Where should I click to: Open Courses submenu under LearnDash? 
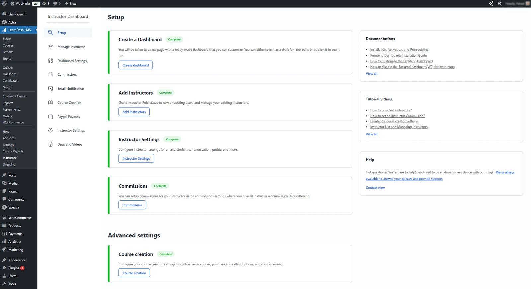point(8,45)
